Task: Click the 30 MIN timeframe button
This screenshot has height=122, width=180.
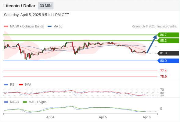Action: (x=46, y=6)
